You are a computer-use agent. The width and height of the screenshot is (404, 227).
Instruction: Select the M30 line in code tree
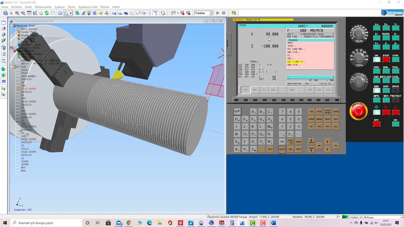coord(23,171)
